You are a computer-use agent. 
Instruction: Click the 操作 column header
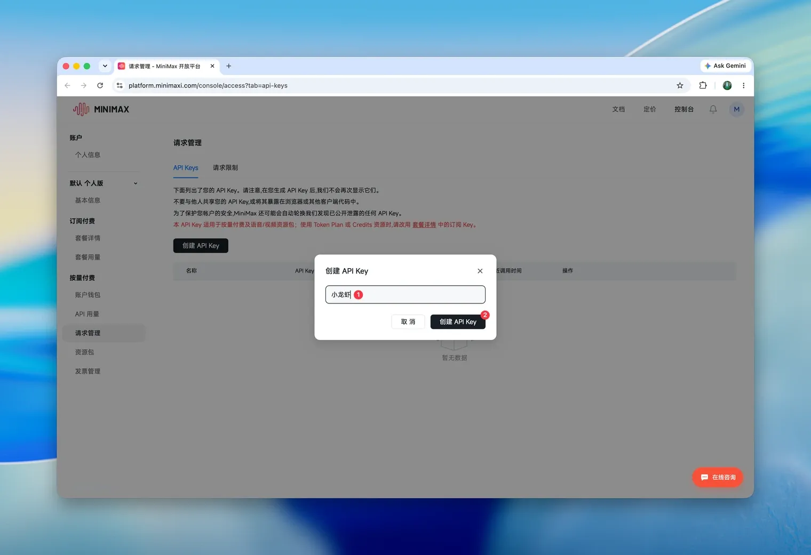pyautogui.click(x=568, y=271)
